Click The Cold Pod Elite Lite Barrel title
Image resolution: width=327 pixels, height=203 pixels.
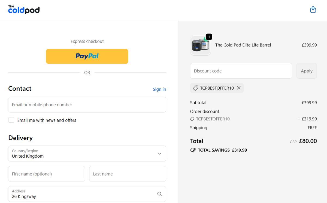(243, 45)
